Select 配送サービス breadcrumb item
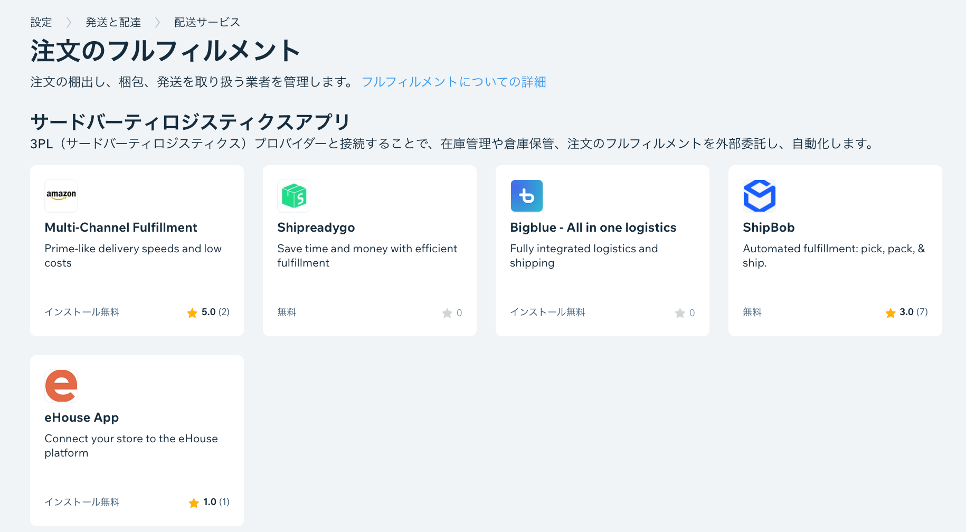 pos(207,22)
